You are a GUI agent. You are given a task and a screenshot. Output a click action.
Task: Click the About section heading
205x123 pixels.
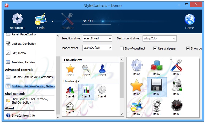(x=10, y=108)
